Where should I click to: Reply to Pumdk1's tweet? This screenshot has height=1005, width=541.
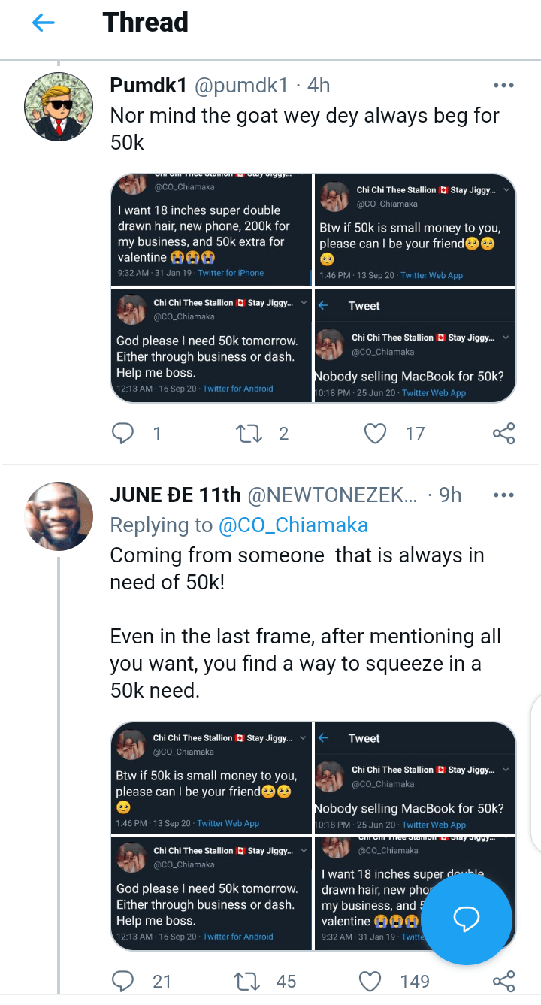(122, 433)
